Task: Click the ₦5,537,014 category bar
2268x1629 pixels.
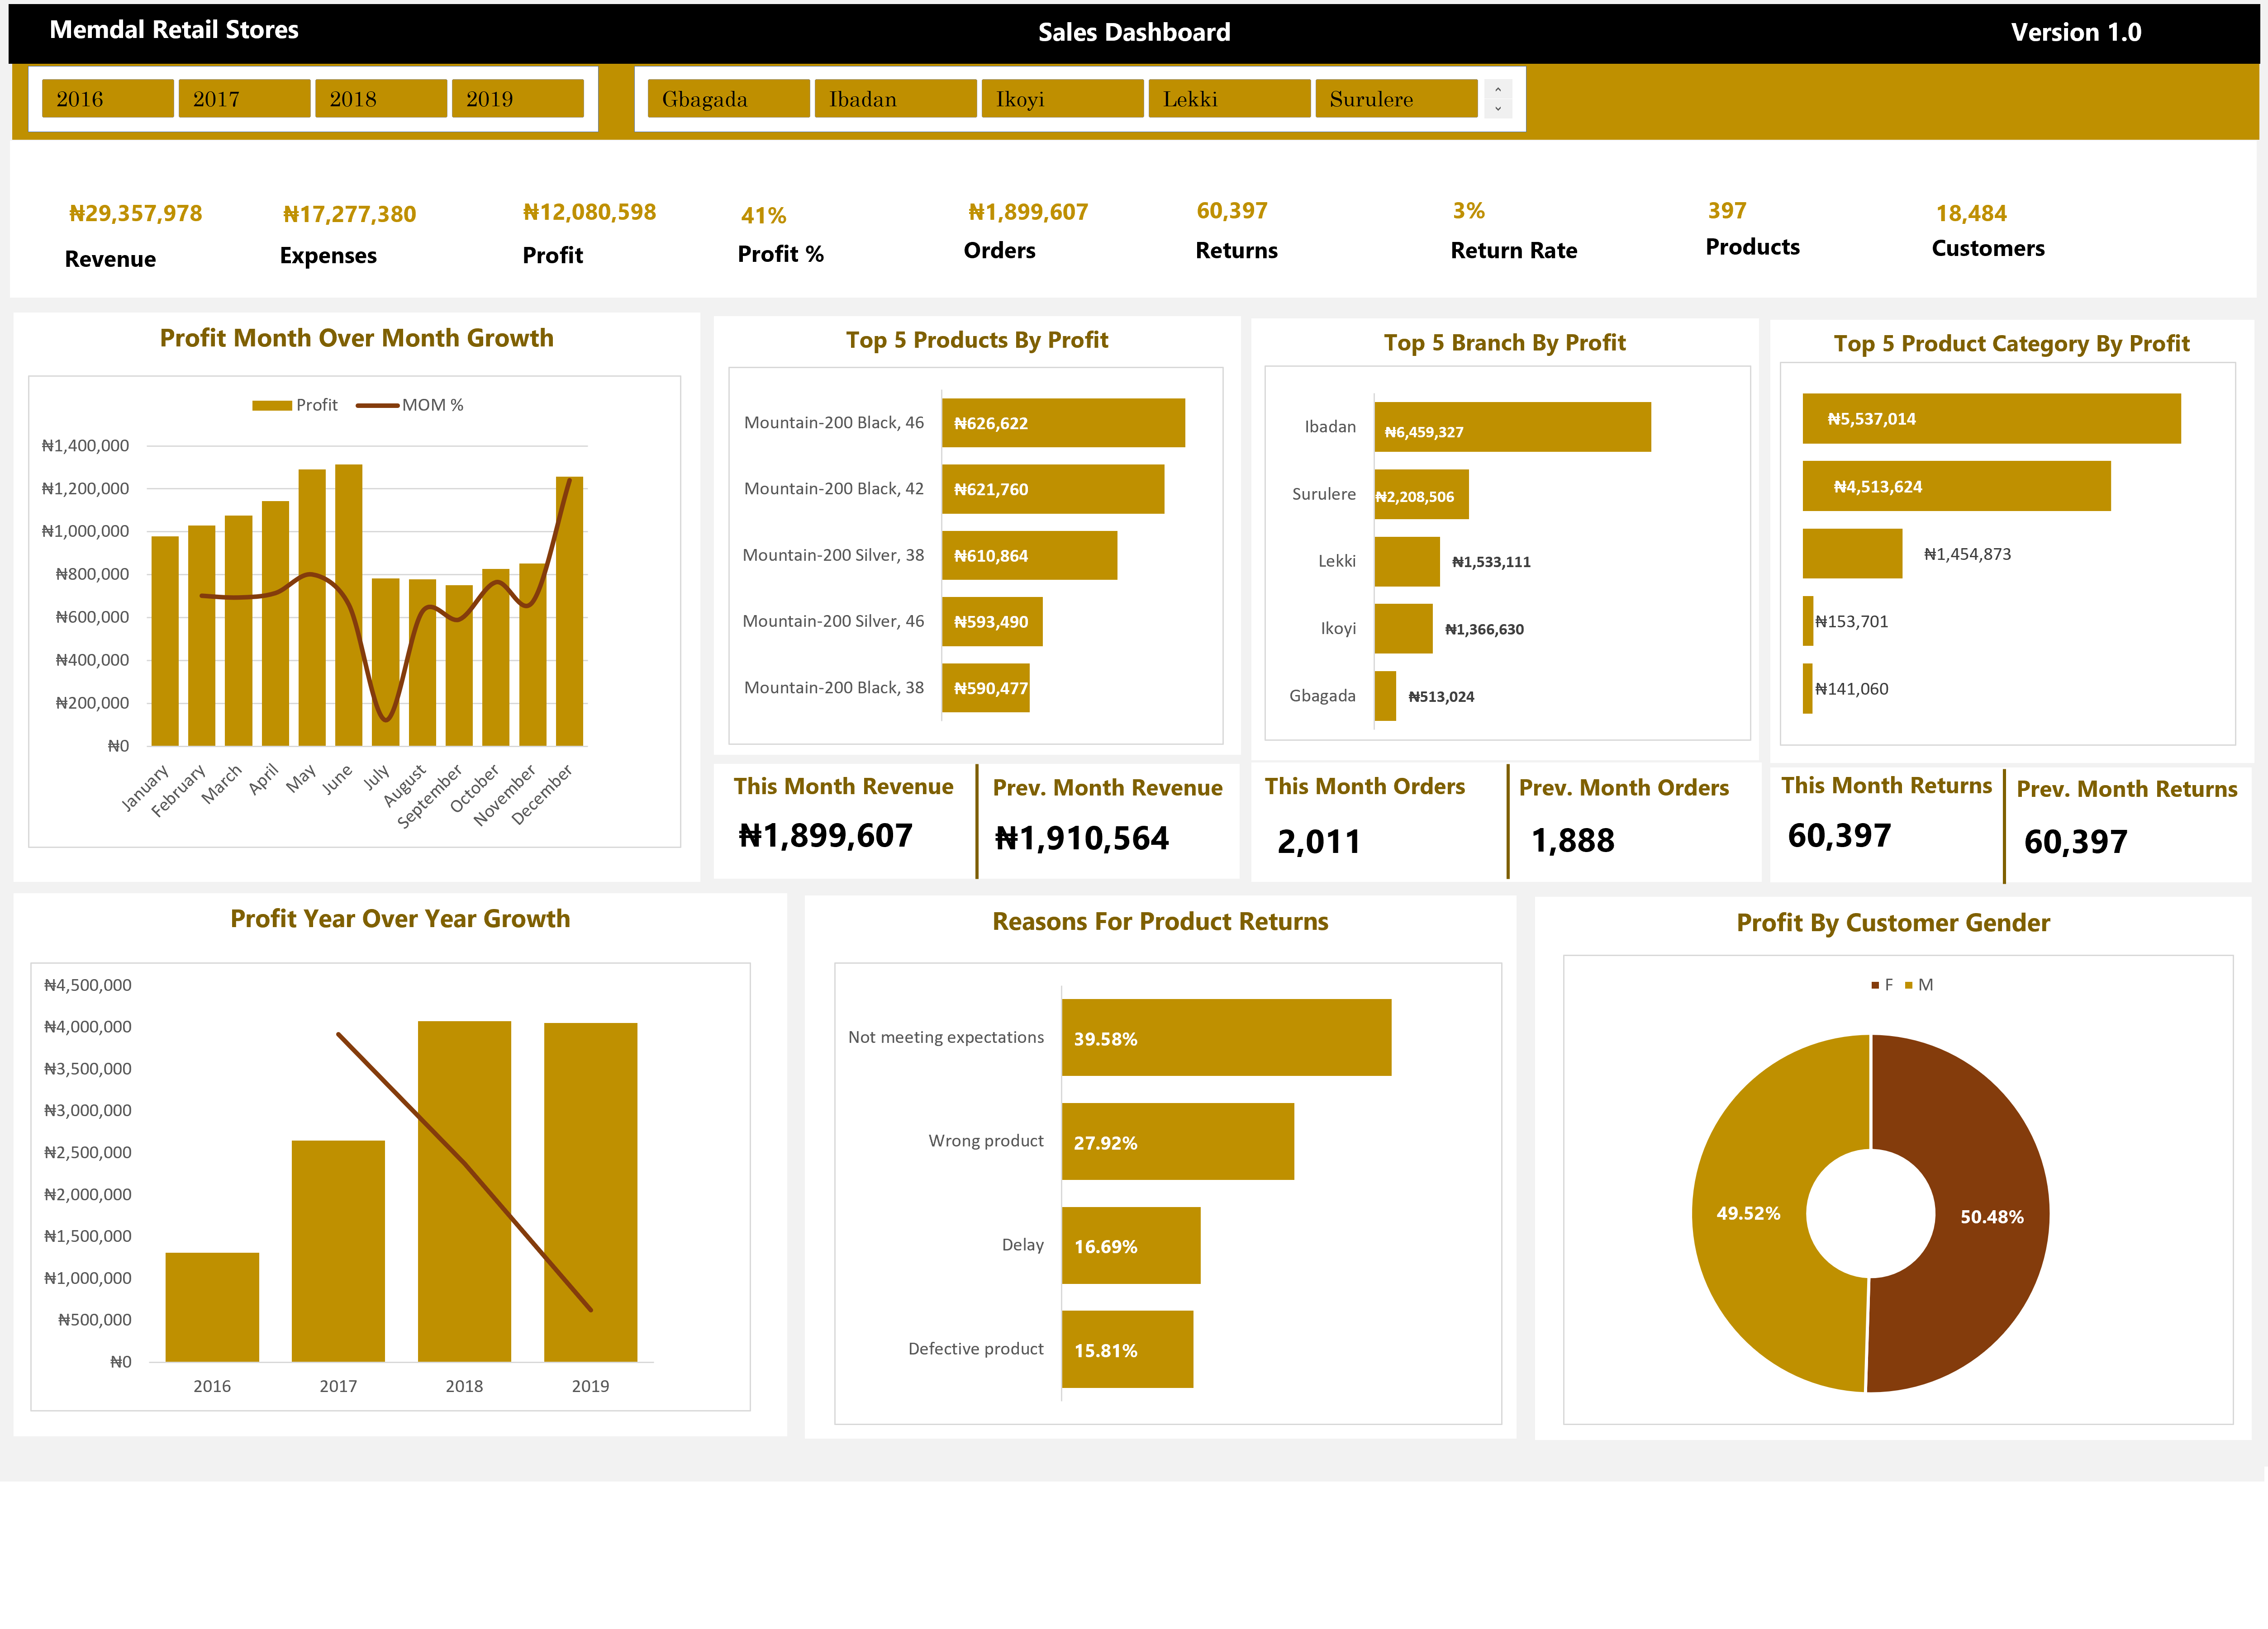Action: (x=1991, y=419)
